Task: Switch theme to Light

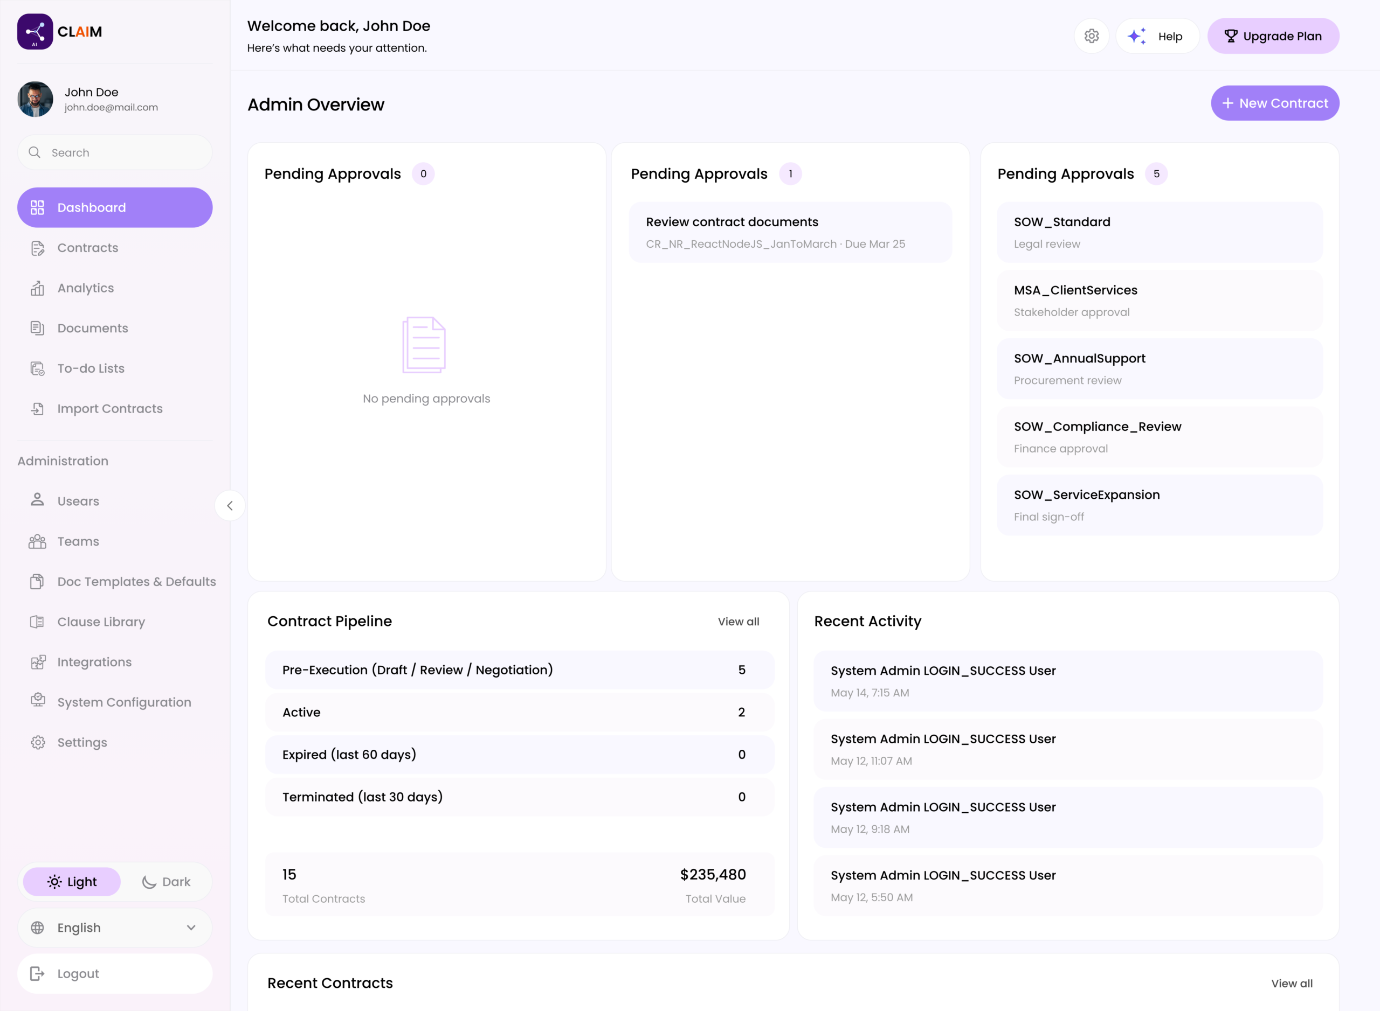Action: pos(72,882)
